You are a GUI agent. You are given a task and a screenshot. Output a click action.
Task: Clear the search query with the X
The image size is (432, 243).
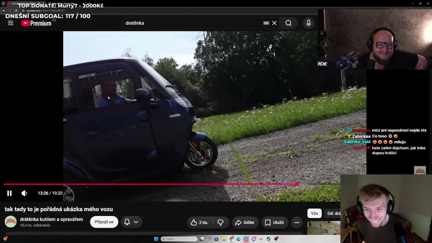coord(274,23)
